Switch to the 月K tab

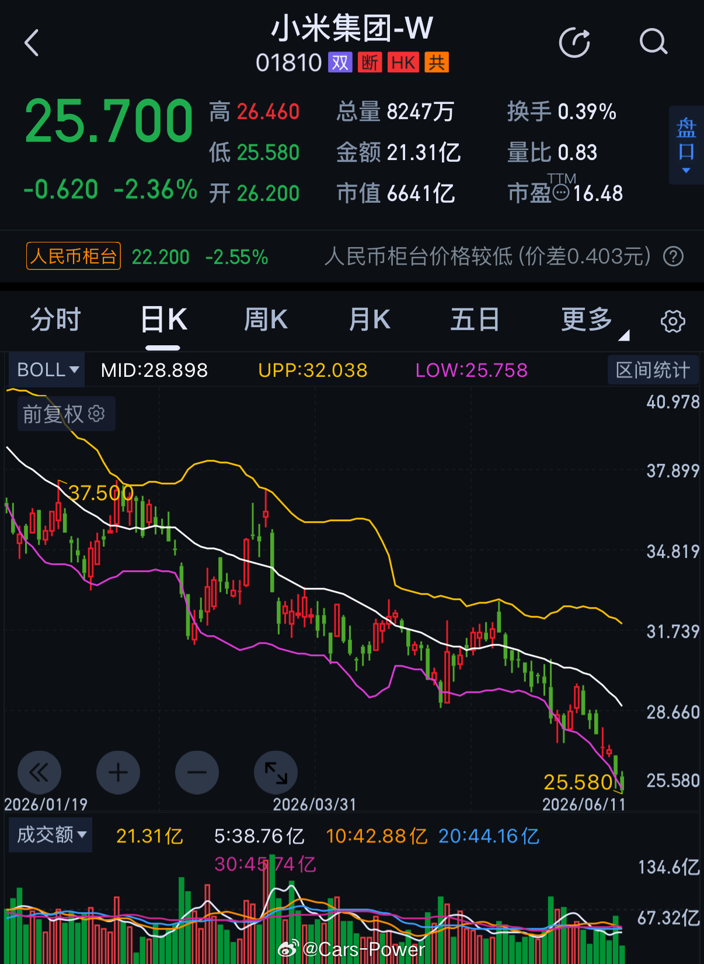(x=369, y=320)
